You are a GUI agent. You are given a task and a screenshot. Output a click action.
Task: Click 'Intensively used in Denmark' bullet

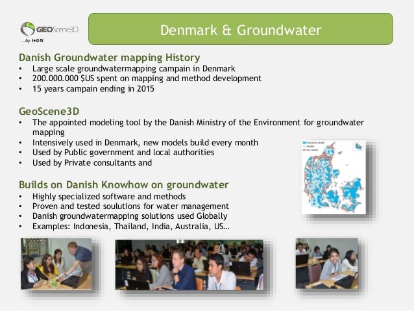point(145,142)
